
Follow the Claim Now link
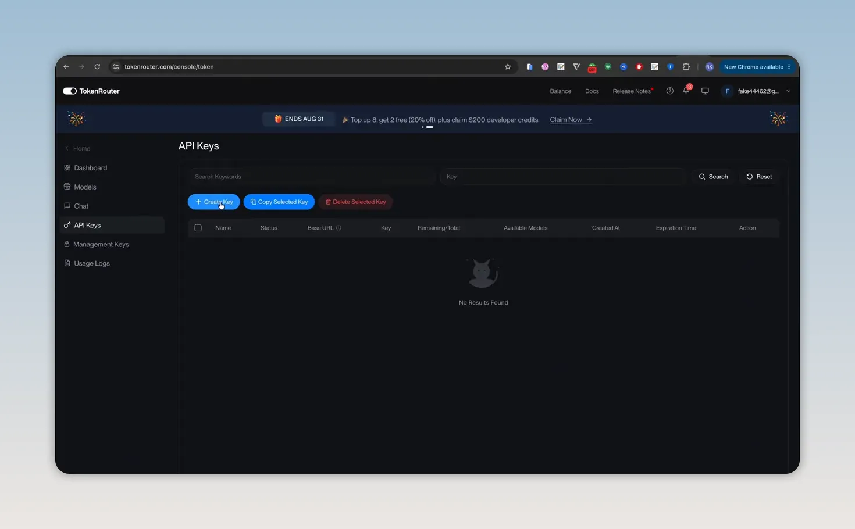[571, 120]
